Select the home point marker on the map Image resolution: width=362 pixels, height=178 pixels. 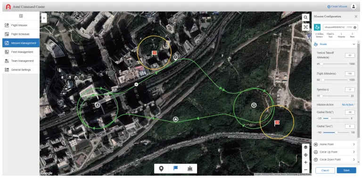tap(176, 119)
